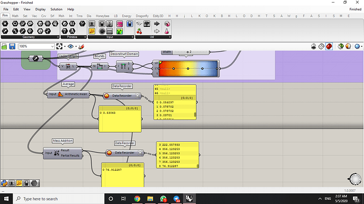
Task: Click the Python icon in bottom-left widget
Action: [x=4, y=183]
